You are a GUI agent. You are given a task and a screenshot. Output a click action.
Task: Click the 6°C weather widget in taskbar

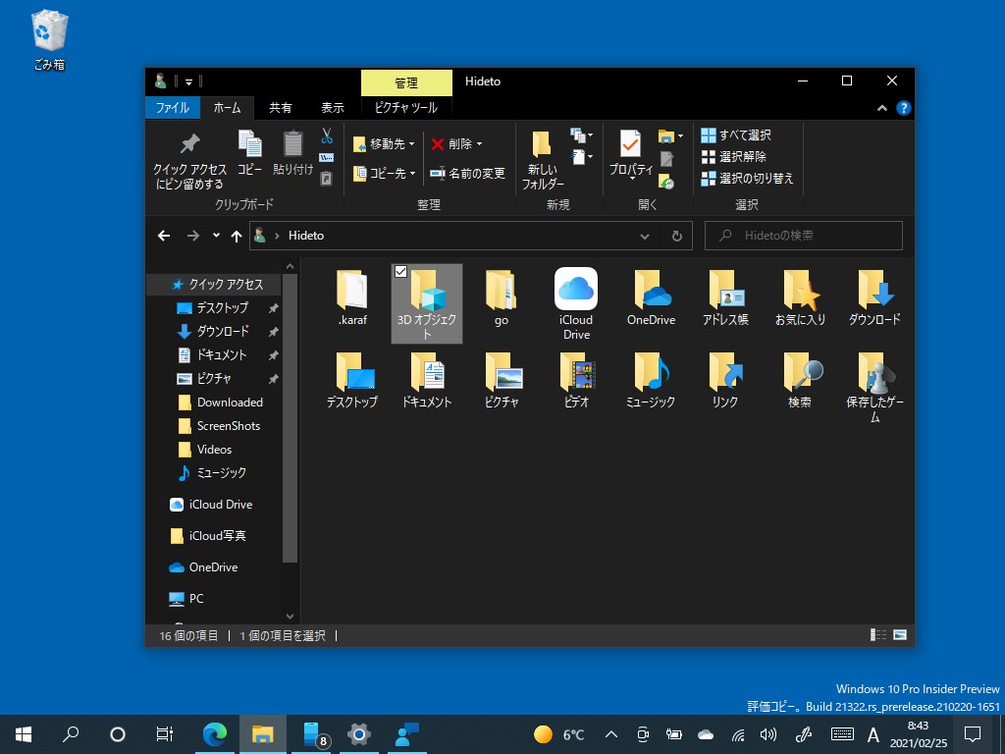coord(558,734)
